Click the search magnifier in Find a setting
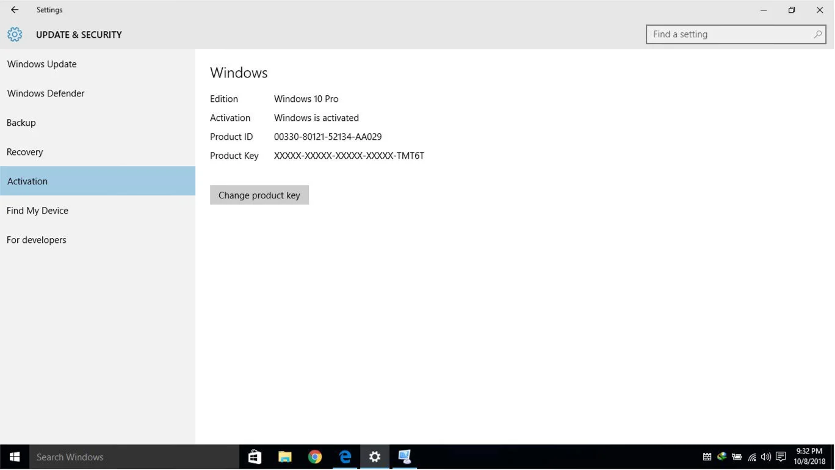Screen dimensions: 835x470 click(817, 35)
